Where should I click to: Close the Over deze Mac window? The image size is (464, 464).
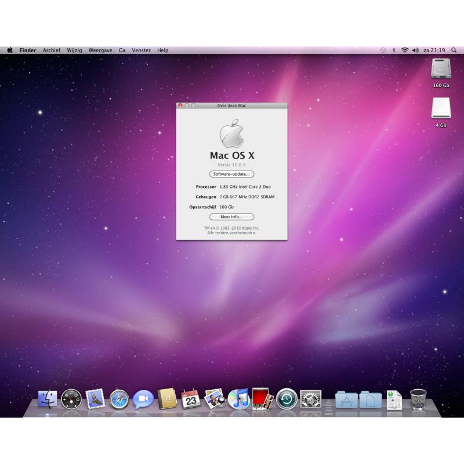180,106
